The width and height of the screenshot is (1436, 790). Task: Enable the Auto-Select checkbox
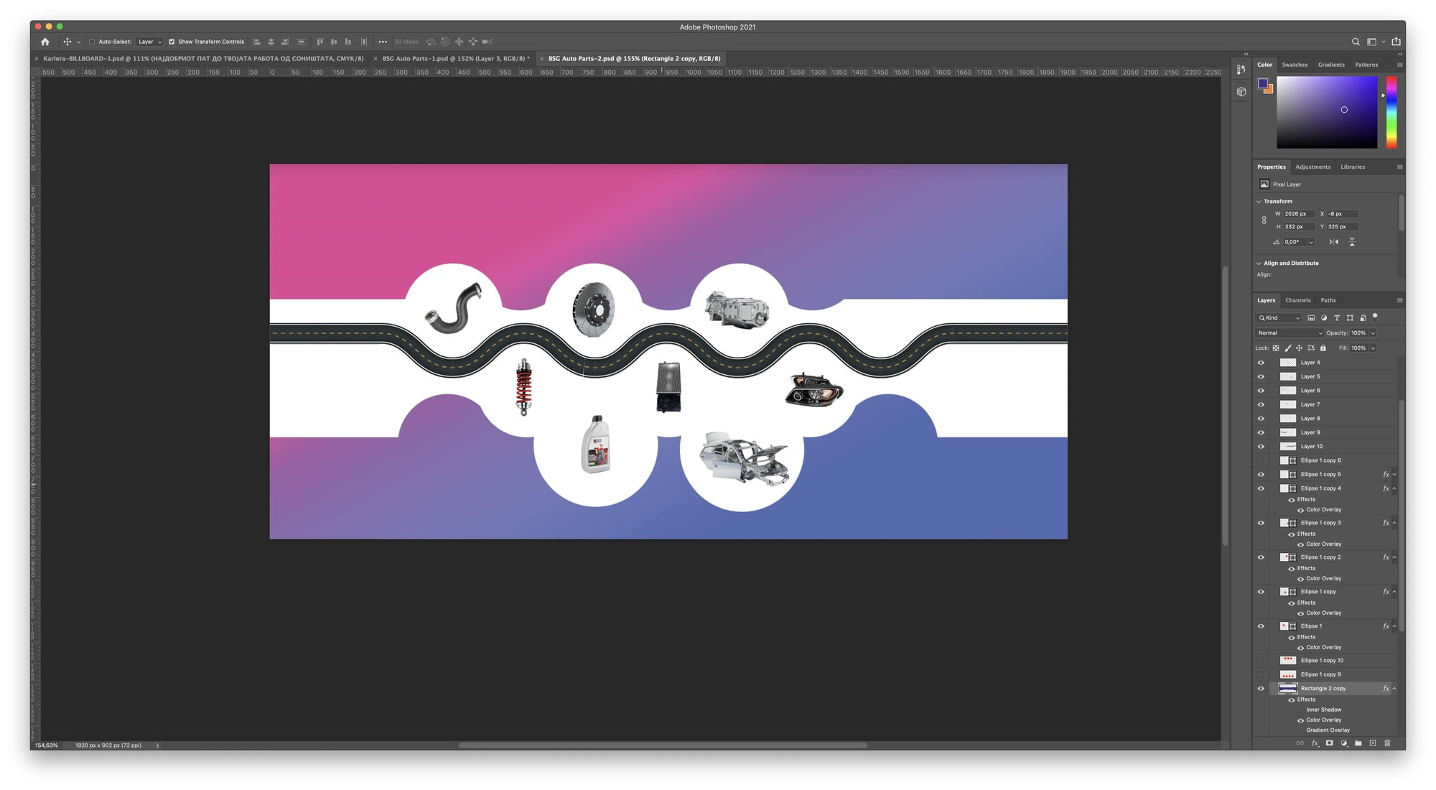92,42
